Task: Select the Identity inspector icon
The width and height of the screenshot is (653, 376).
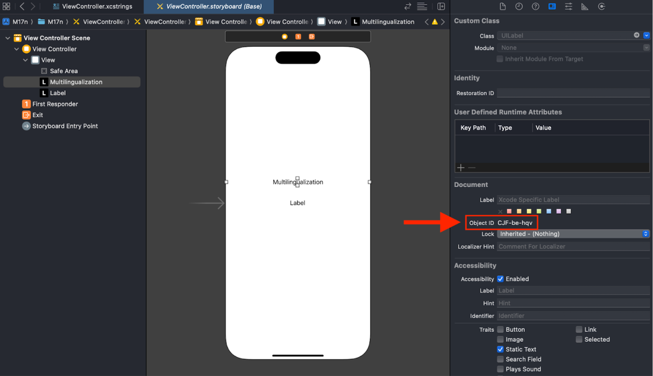Action: point(552,7)
